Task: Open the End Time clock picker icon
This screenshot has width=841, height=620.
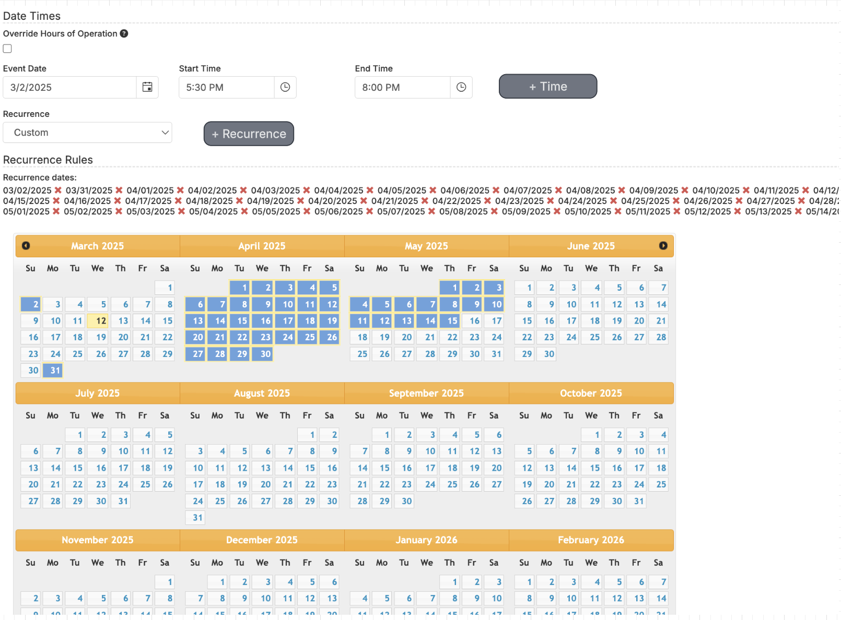Action: [461, 87]
